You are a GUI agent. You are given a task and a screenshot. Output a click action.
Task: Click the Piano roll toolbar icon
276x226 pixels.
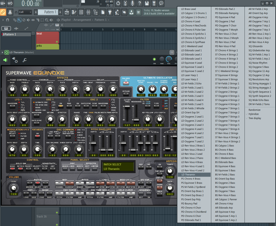pyautogui.click(x=74, y=12)
